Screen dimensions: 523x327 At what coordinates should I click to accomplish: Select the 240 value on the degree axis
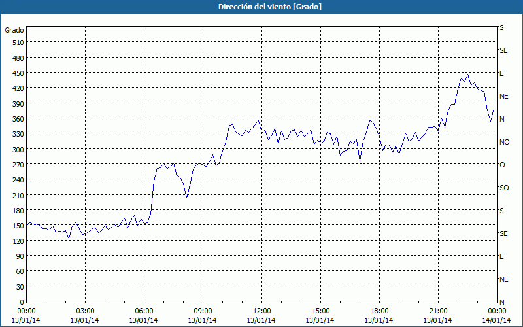18,181
